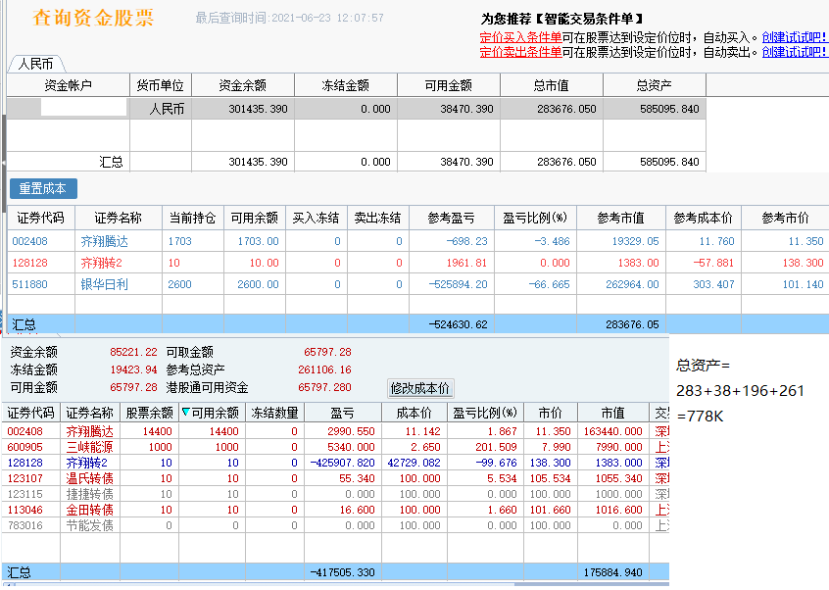
Task: Sort upper table by 参考盈亏 column
Action: [451, 218]
